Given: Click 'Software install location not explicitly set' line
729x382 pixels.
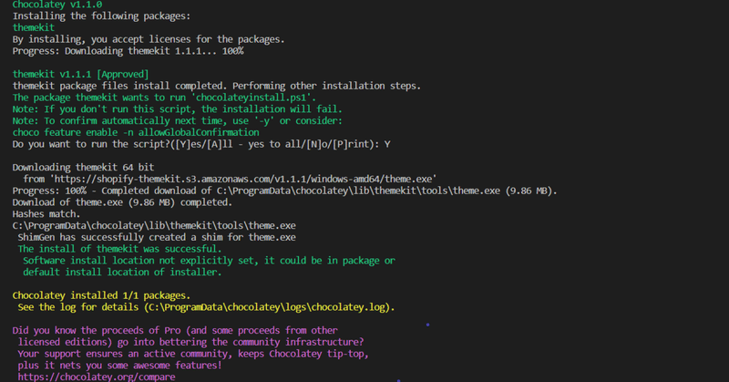Looking at the screenshot, I should coord(210,261).
